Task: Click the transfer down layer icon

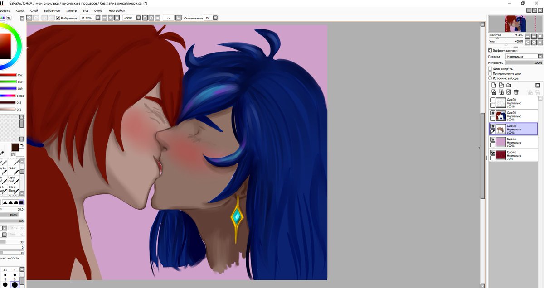Action: 494,91
